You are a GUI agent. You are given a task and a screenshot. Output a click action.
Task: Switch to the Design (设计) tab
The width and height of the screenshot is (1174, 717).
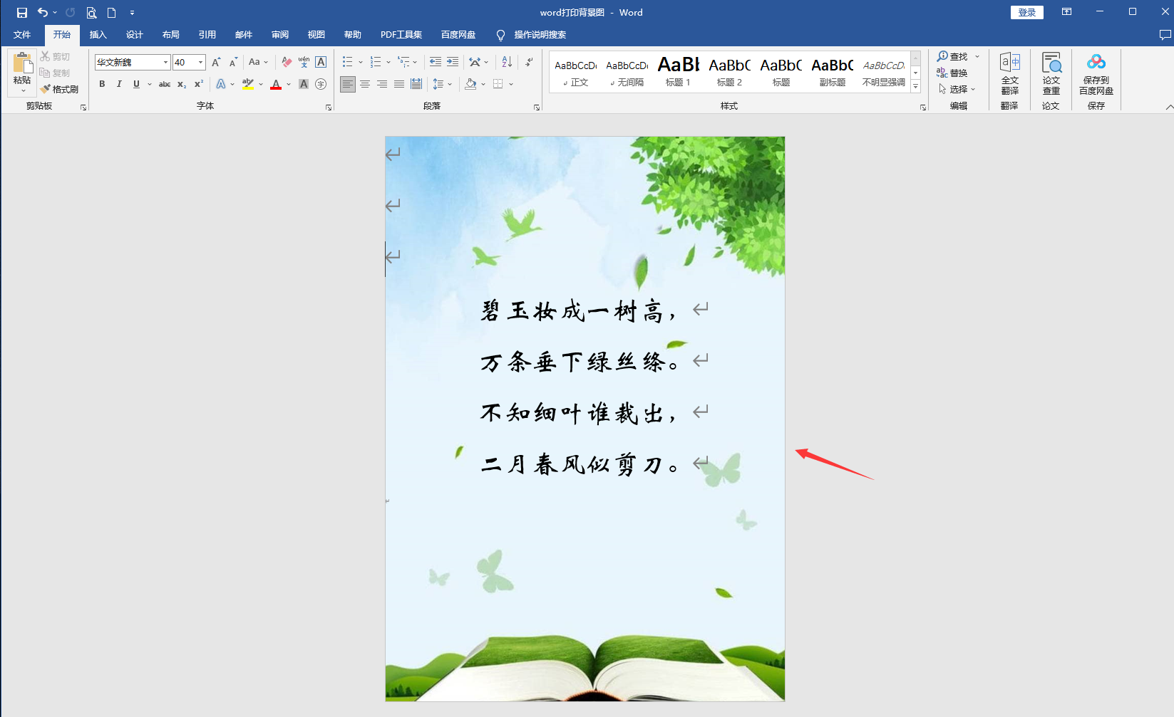click(x=134, y=35)
